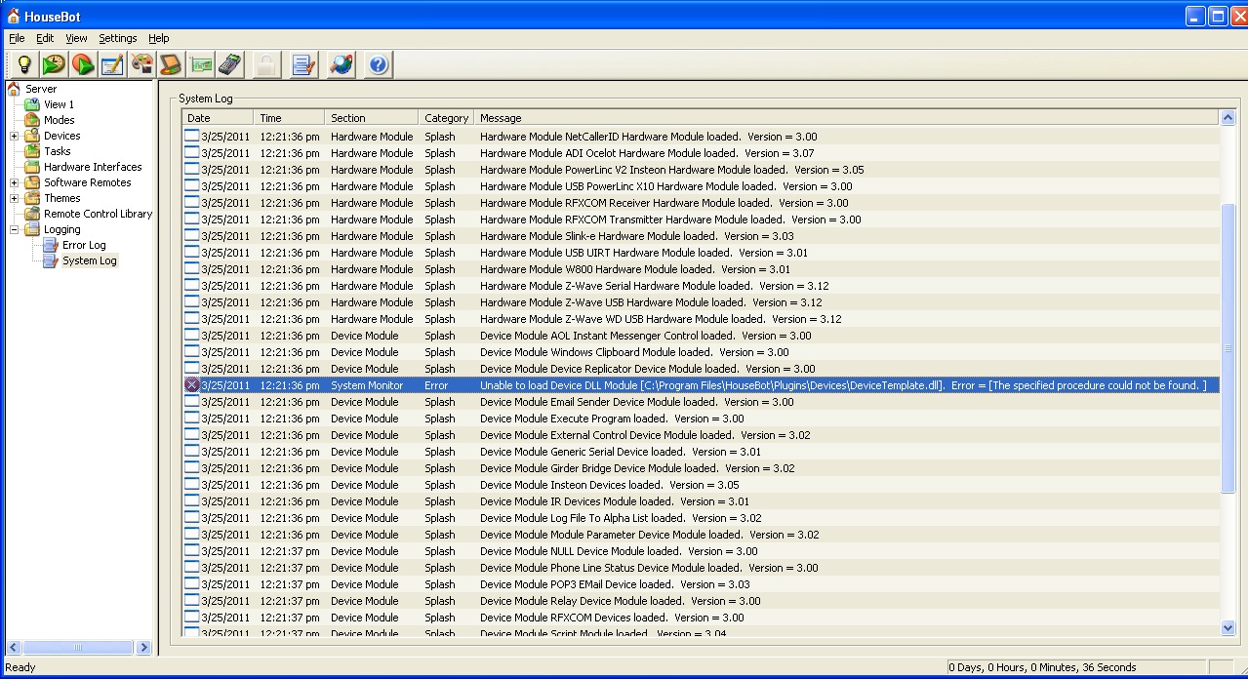This screenshot has height=679, width=1248.
Task: Click the handheld remote control toolbar icon
Action: 229,64
